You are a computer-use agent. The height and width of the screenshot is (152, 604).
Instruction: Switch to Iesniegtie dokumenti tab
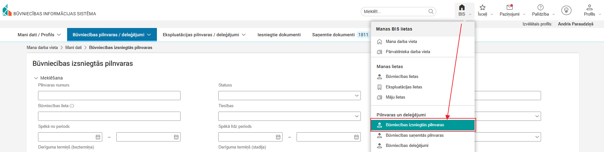tap(279, 35)
